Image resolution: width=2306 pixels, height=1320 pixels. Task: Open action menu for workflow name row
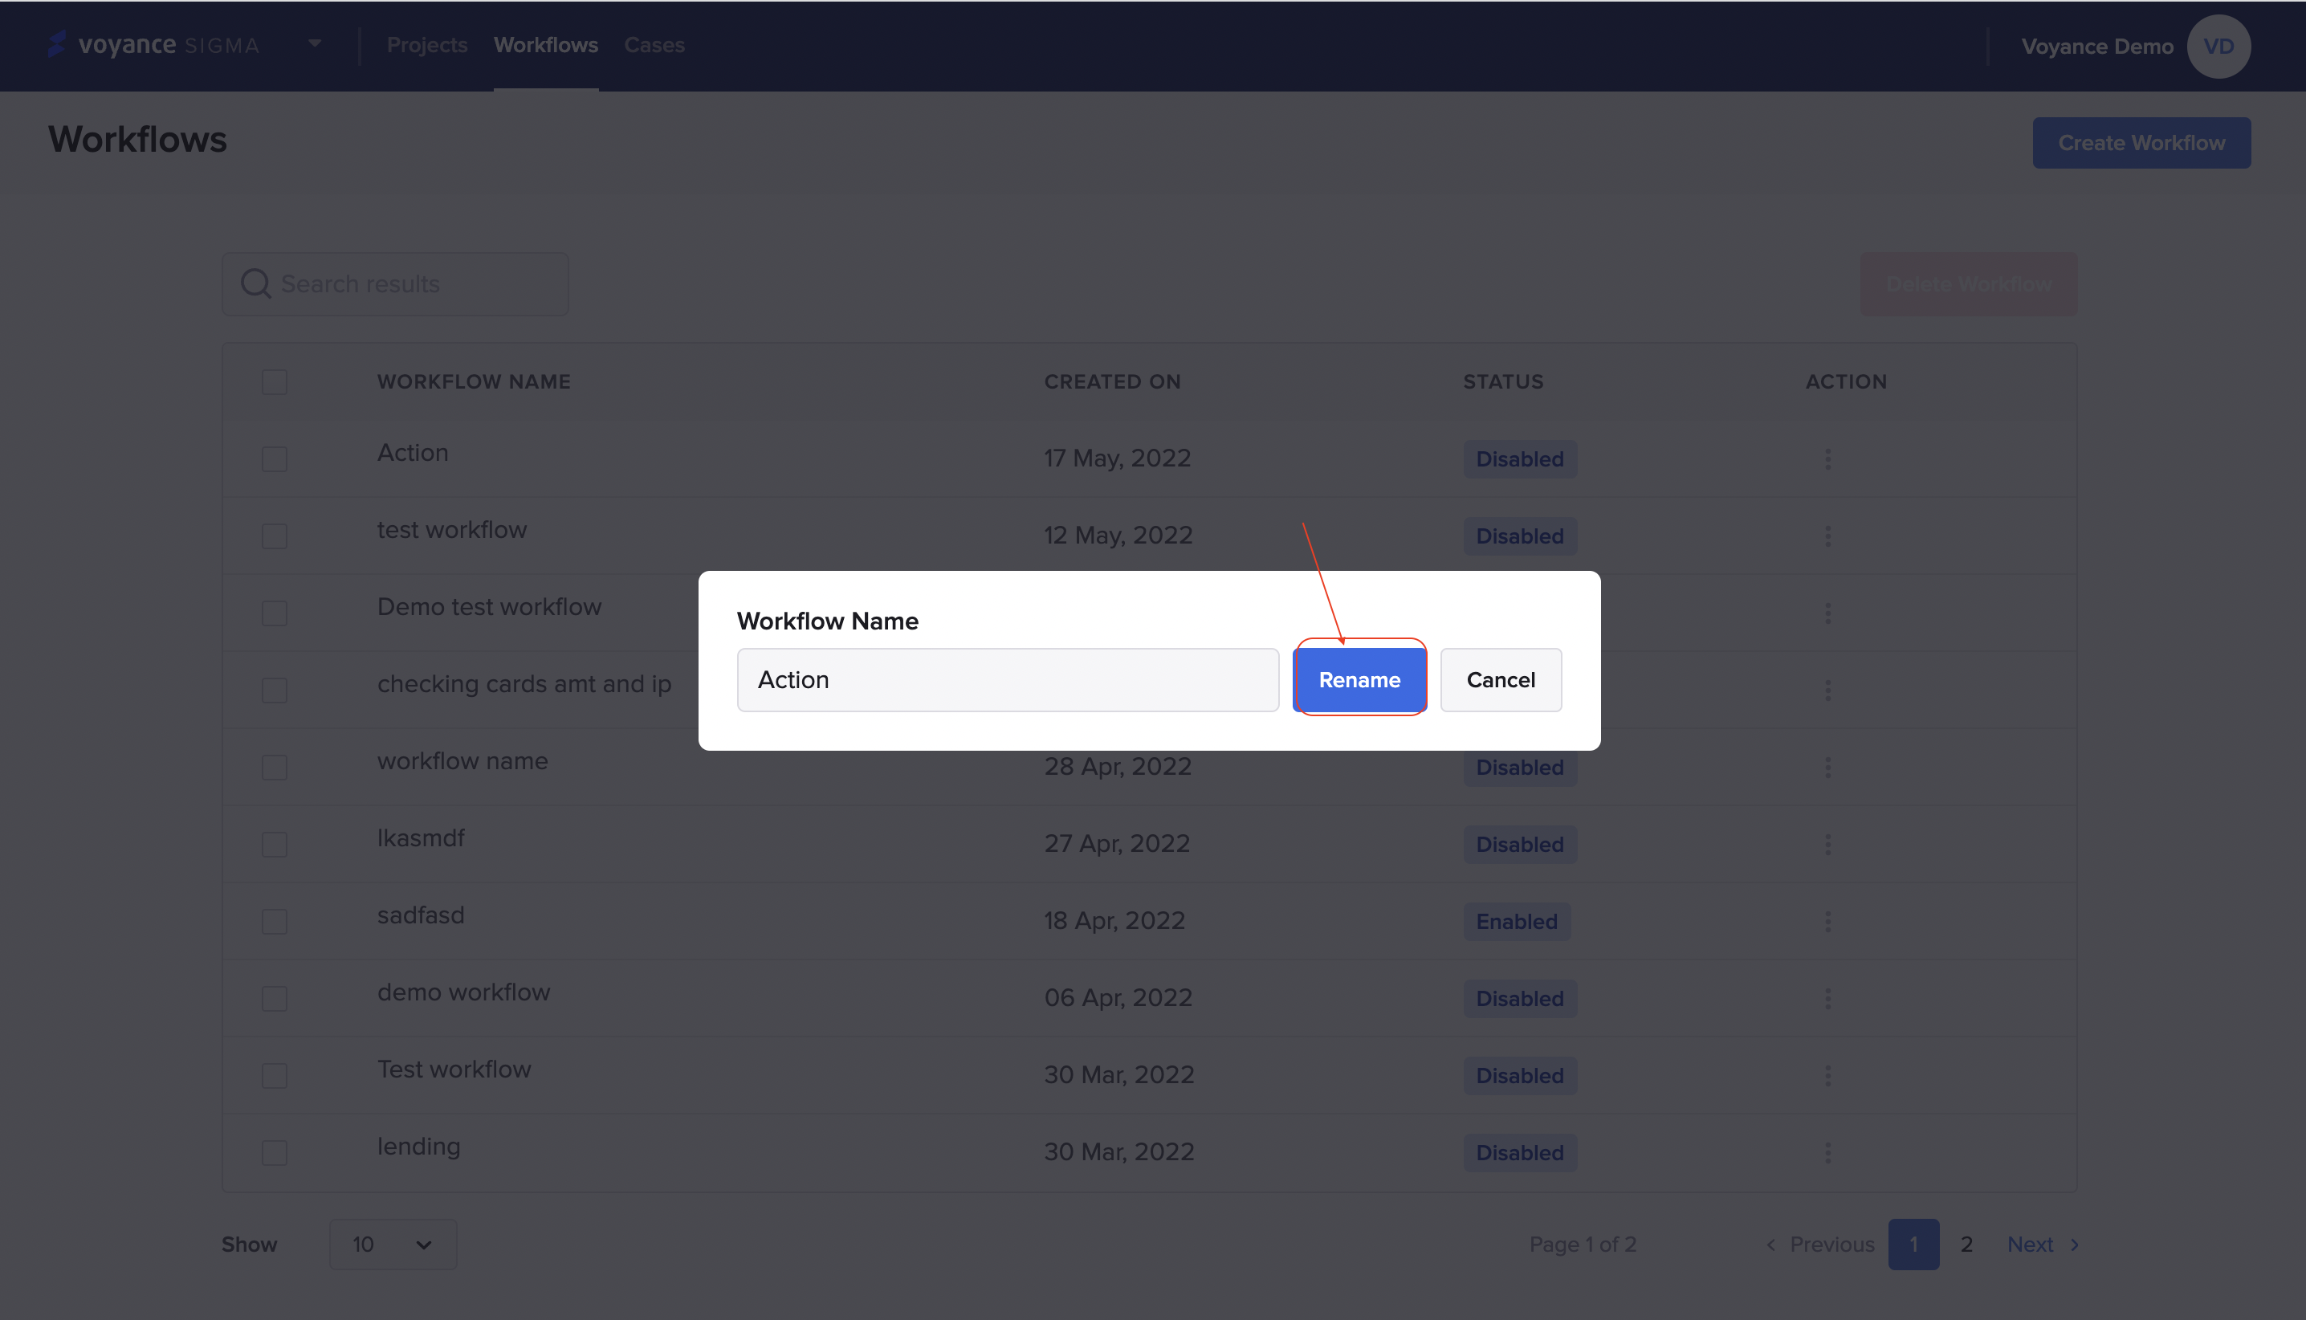1827,767
